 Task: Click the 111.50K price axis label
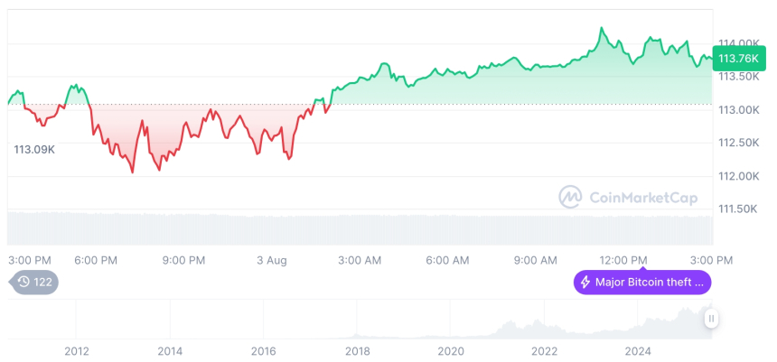(x=737, y=209)
